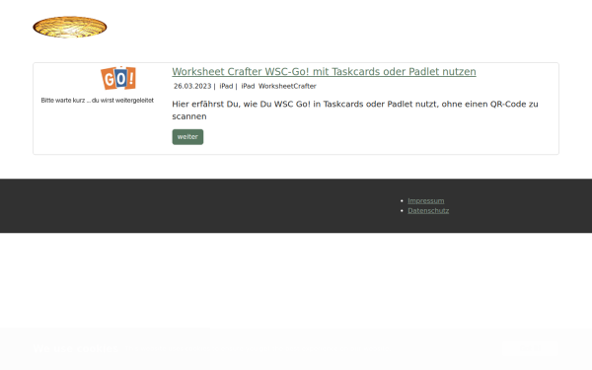Image resolution: width=592 pixels, height=370 pixels.
Task: Select the WorksheetCrafter tag
Action: pos(287,86)
